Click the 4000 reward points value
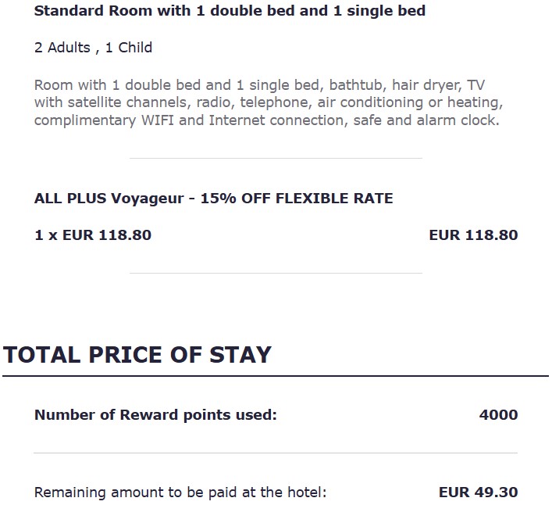Viewport: 552px width, 505px height. (x=498, y=415)
